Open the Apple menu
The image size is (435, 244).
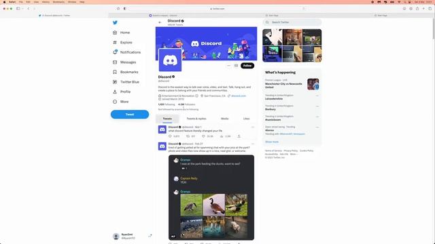pos(4,2)
